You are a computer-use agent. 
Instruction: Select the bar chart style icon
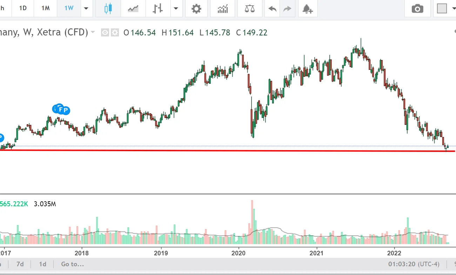pos(158,9)
